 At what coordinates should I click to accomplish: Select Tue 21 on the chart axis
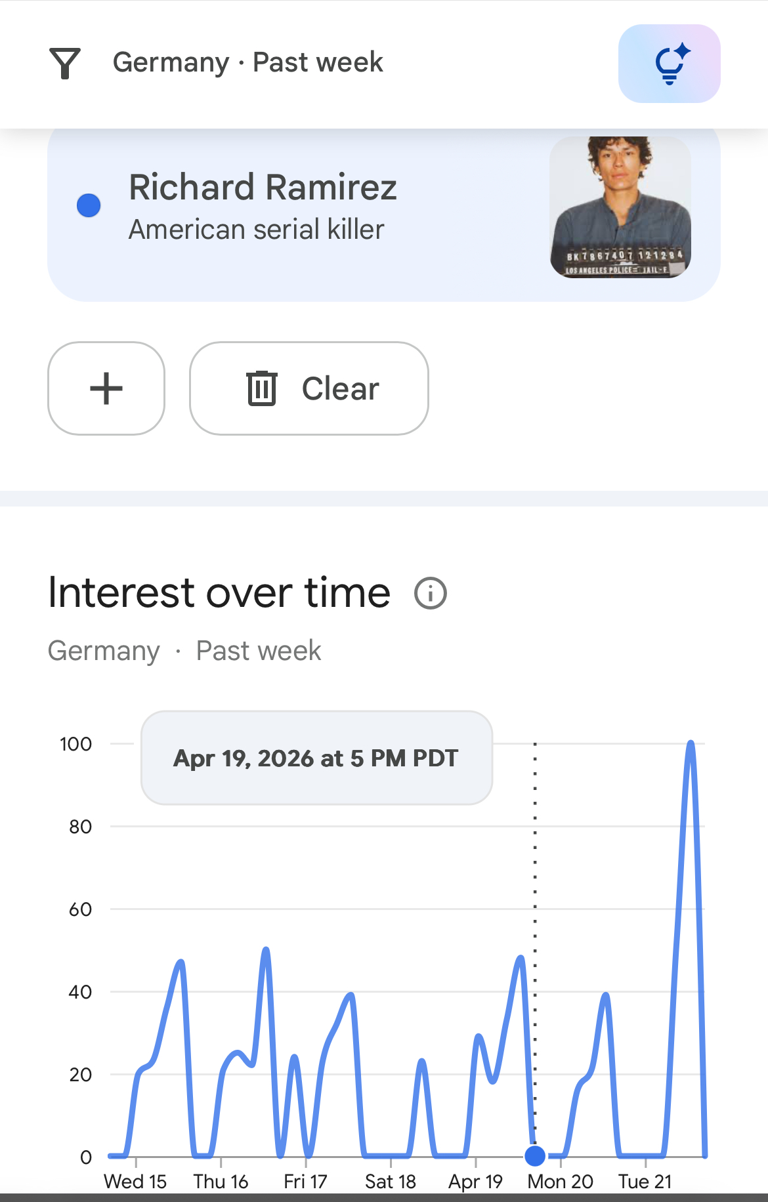point(645,1182)
